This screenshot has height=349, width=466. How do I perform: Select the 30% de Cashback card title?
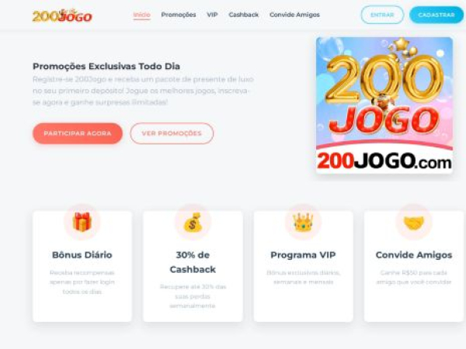(x=193, y=262)
